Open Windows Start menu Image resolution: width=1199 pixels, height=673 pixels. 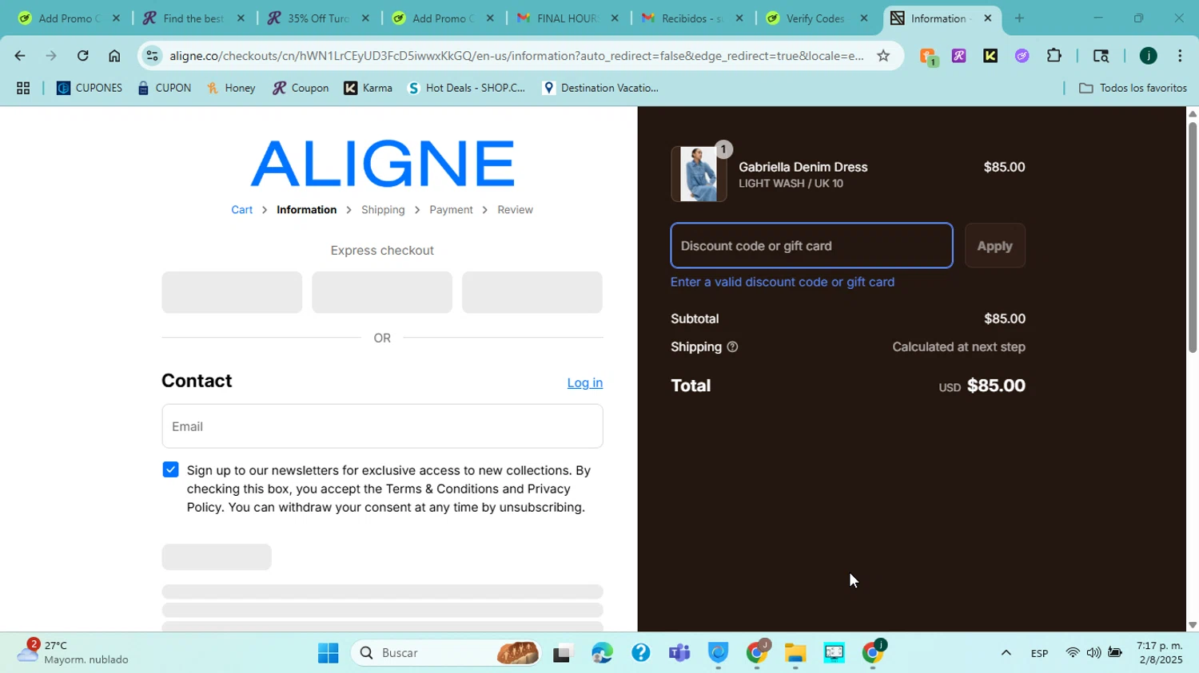coord(328,653)
